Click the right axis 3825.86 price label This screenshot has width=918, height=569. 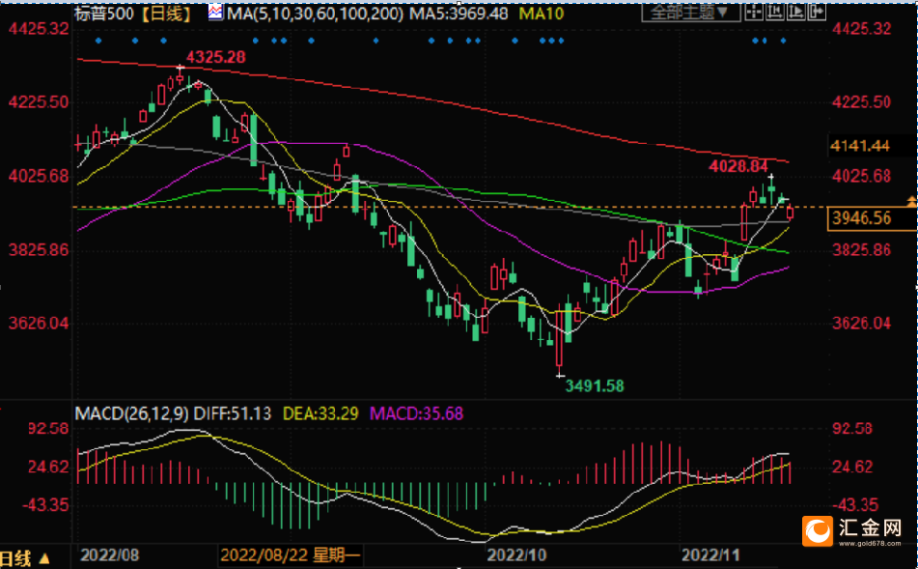pos(861,249)
